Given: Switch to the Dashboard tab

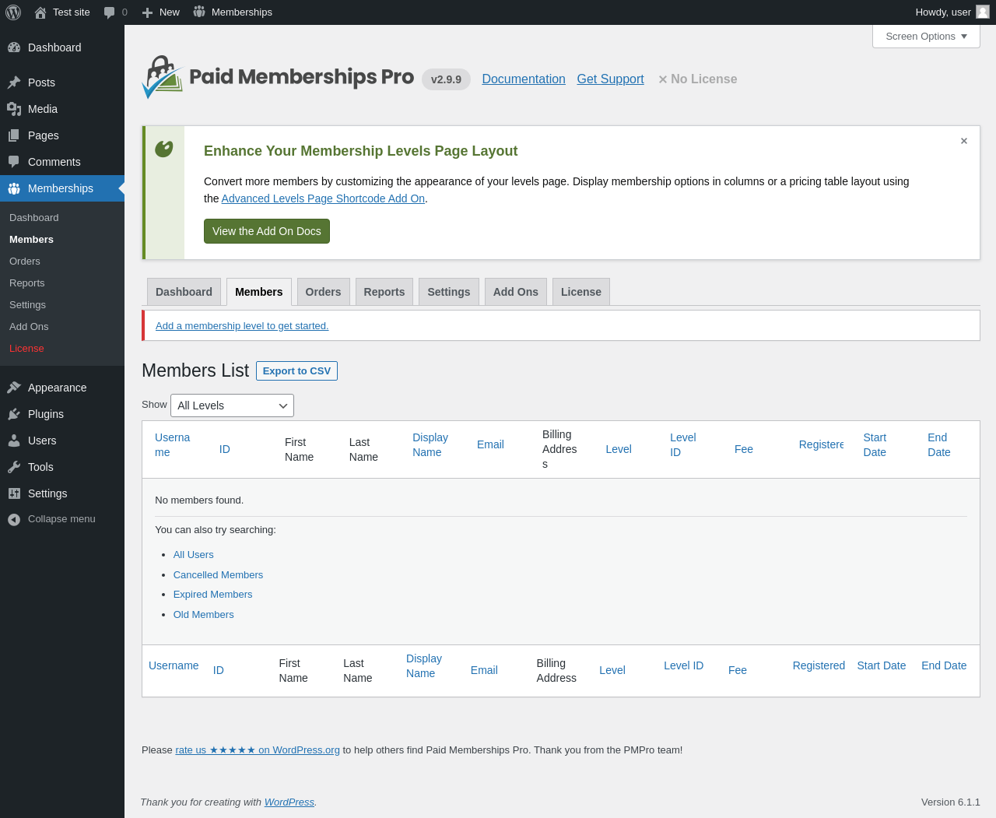Looking at the screenshot, I should point(184,292).
